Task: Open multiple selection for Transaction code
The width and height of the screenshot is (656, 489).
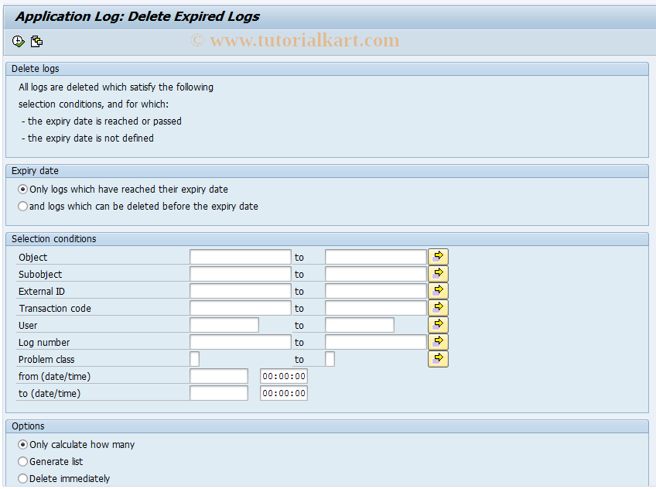Action: [x=438, y=307]
